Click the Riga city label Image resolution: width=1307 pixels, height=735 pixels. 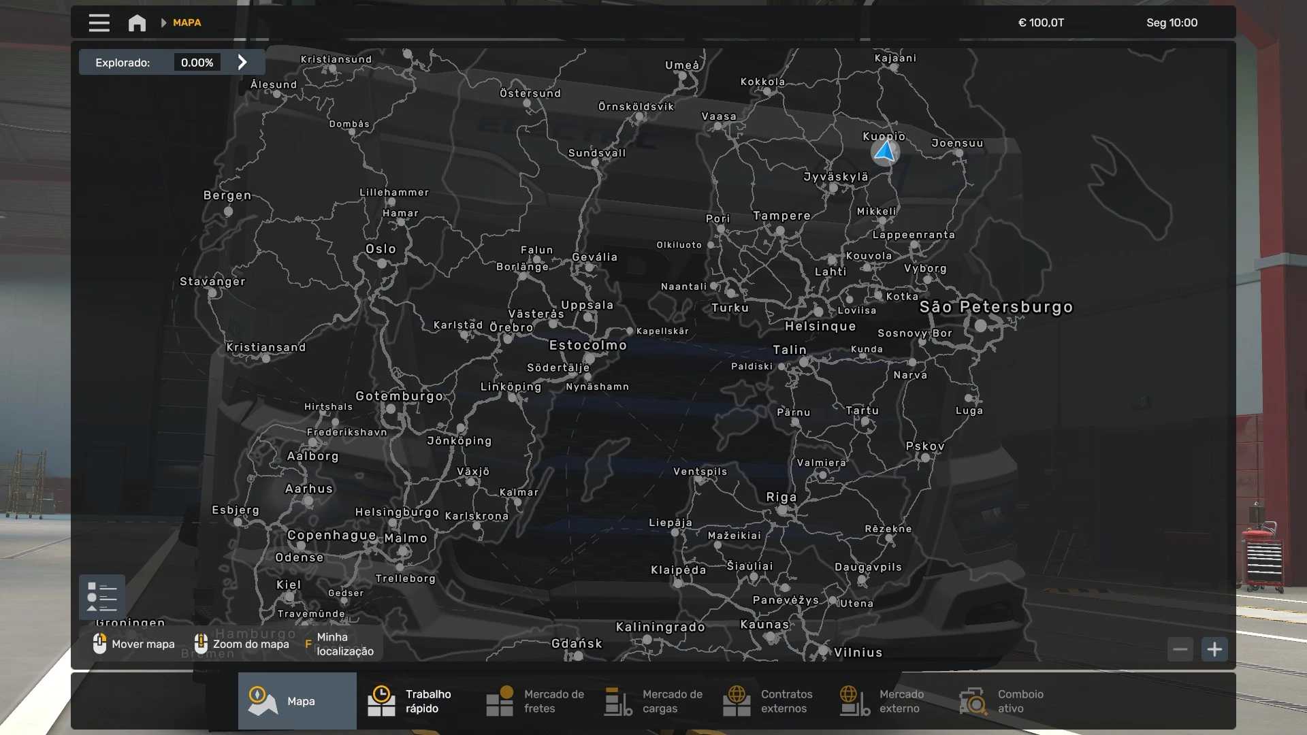(x=781, y=497)
